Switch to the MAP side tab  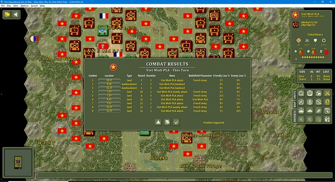295,104
